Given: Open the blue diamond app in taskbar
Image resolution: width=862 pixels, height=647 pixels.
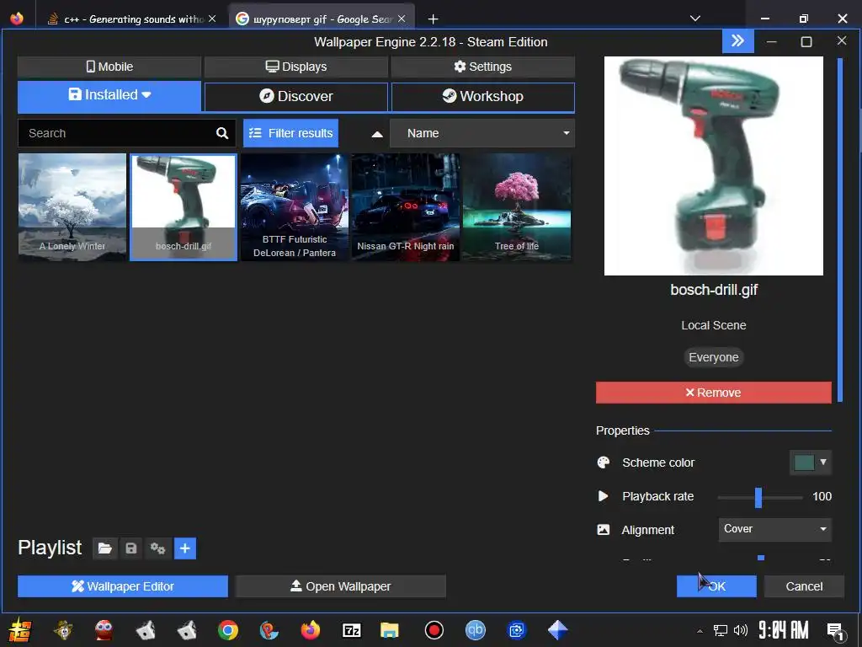Looking at the screenshot, I should tap(558, 630).
